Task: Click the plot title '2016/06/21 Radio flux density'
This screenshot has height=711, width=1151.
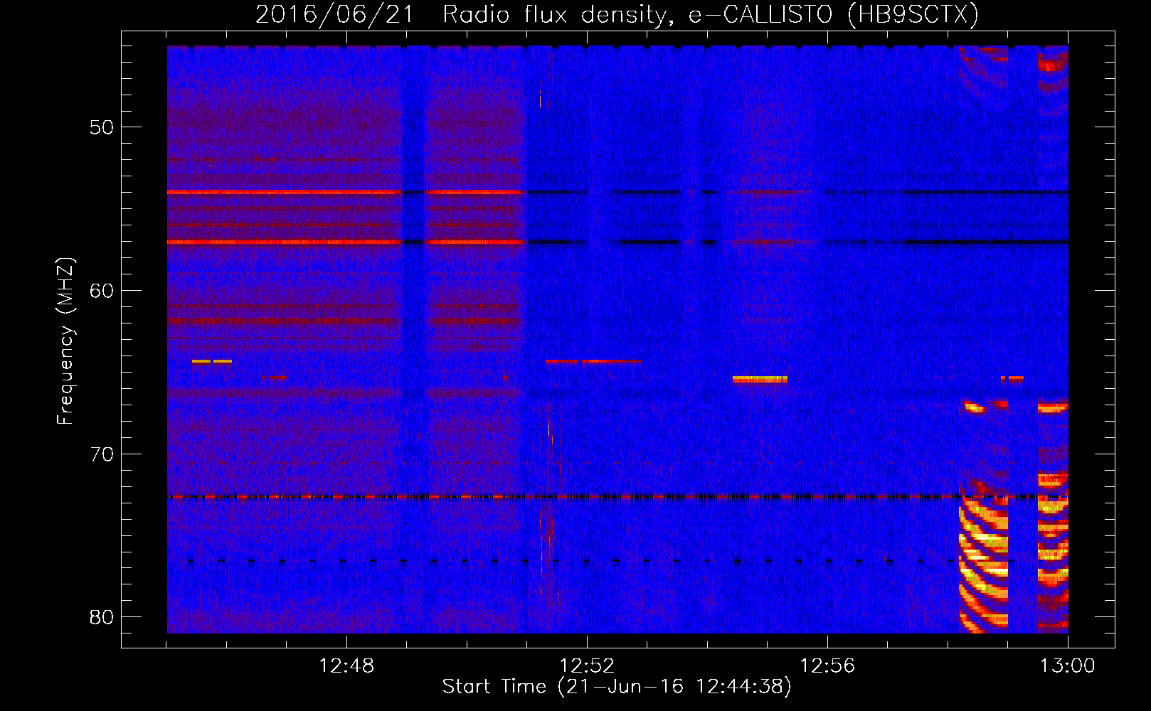Action: click(465, 14)
